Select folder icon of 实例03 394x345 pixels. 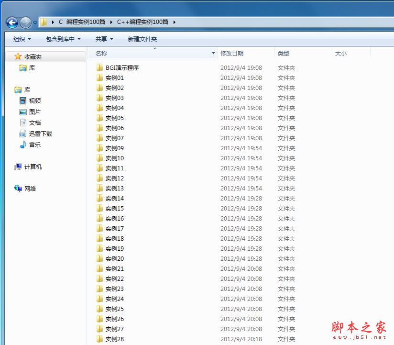pos(100,98)
